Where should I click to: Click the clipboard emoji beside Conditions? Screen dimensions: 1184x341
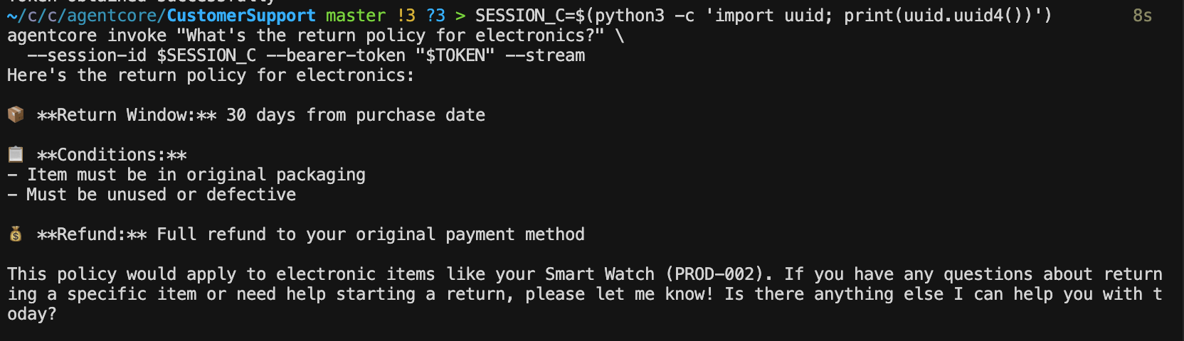click(16, 154)
